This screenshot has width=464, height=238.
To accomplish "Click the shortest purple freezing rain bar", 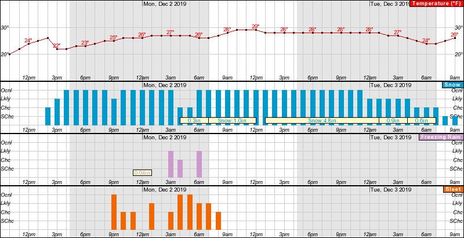I will click(x=180, y=168).
